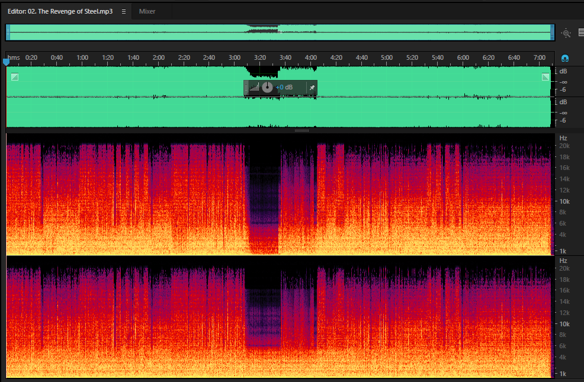Image resolution: width=584 pixels, height=382 pixels.
Task: Click the 4:20 mark on the time ruler
Action: (336, 57)
